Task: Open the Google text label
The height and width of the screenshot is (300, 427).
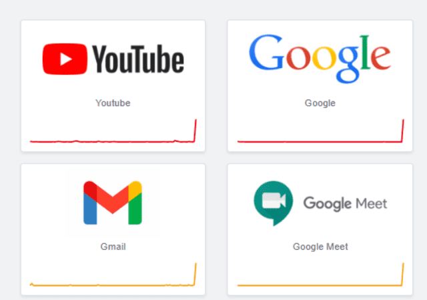Action: click(x=320, y=103)
